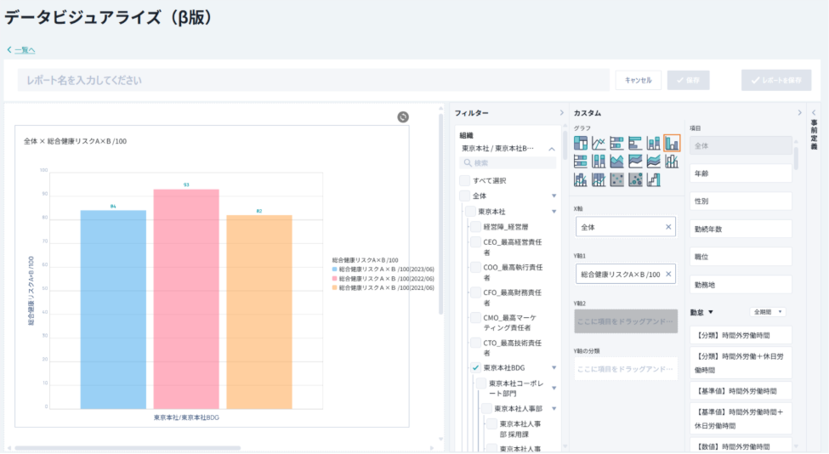Viewport: 829px width, 454px height.
Task: Uncheck the 東京本社BDG checkbox
Action: [x=475, y=367]
